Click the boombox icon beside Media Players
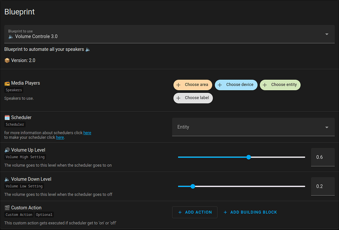 [x=7, y=83]
